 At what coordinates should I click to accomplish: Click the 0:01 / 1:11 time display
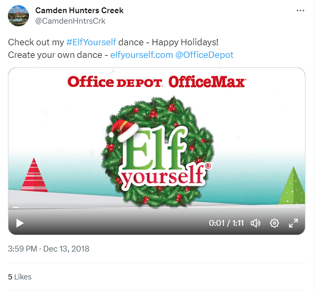226,223
